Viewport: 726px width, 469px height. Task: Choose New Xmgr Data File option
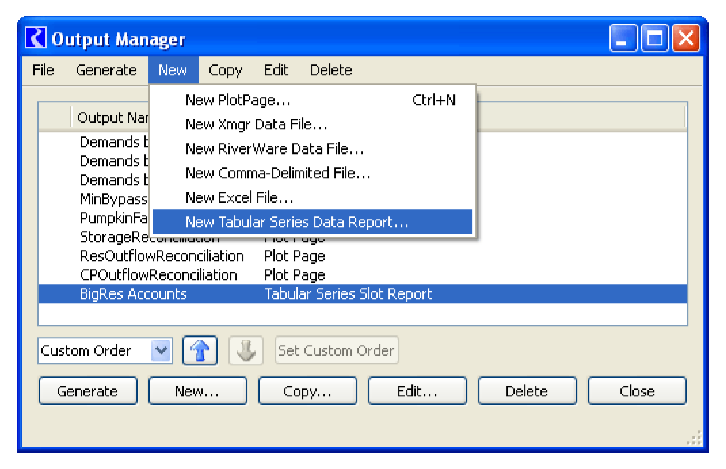coord(256,125)
